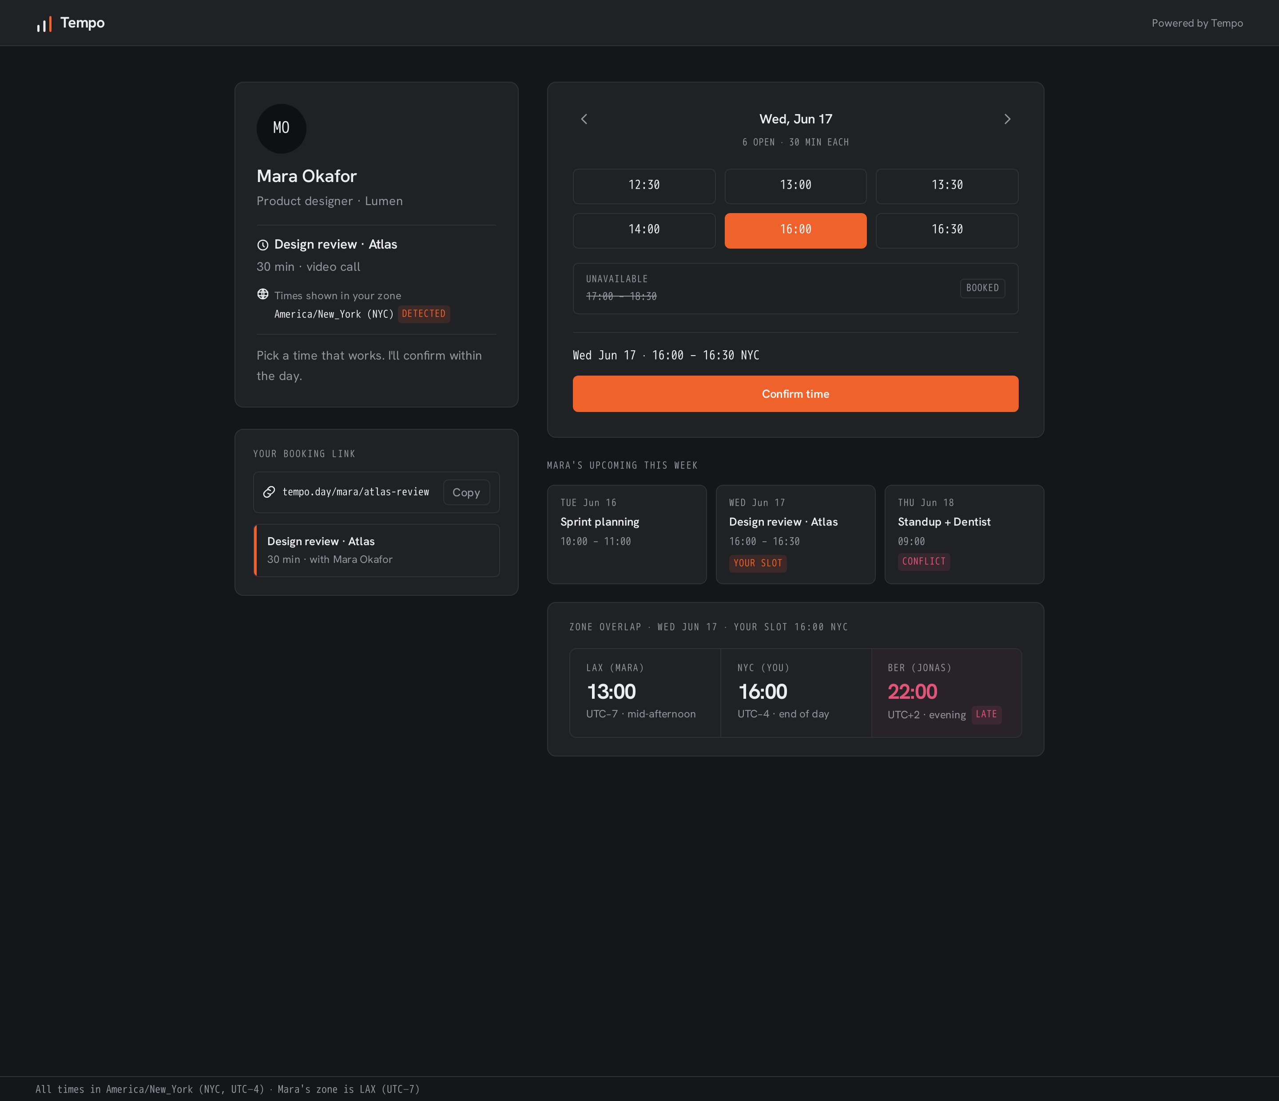Open the Standup + Dentist event card
Screen dimensions: 1279x1101
[x=964, y=535]
